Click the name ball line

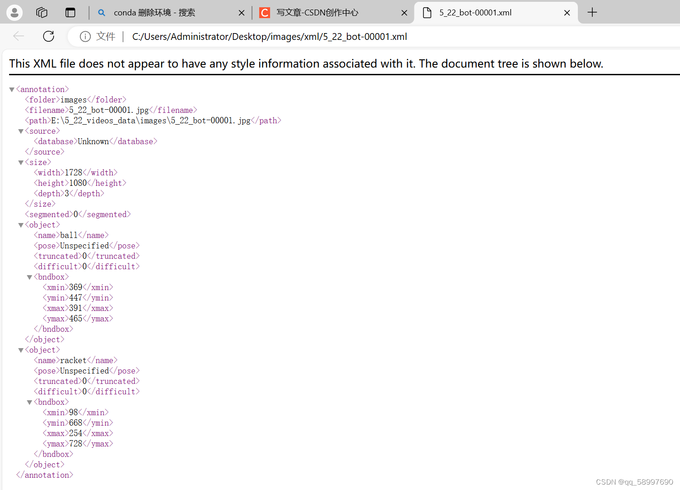(71, 235)
